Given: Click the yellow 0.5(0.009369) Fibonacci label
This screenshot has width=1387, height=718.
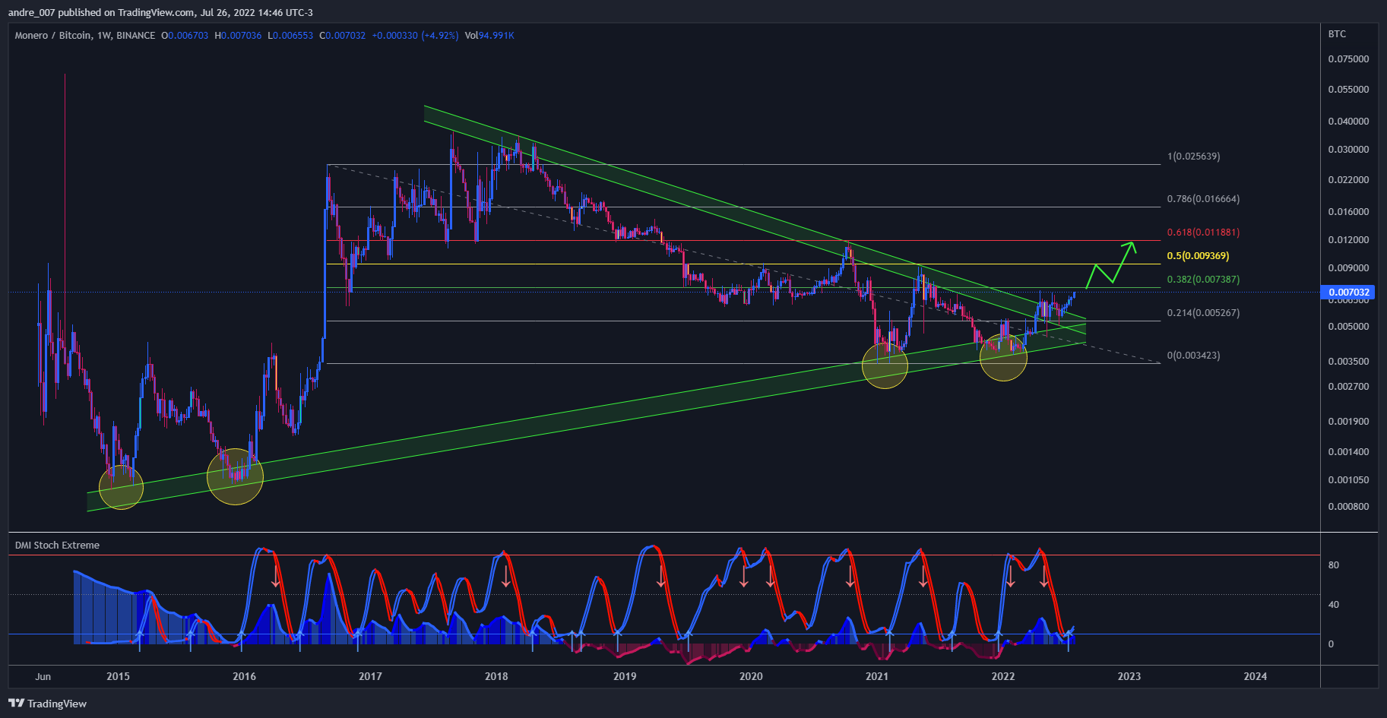Looking at the screenshot, I should click(1198, 256).
